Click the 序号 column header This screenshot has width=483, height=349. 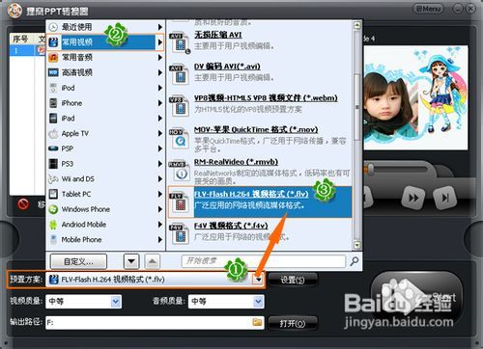(20, 40)
